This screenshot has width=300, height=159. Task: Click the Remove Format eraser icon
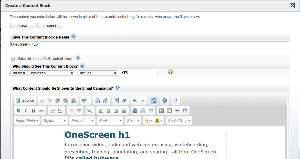[124, 101]
